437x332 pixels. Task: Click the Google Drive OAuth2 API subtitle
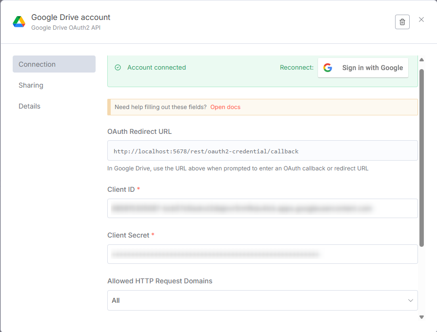click(x=66, y=28)
